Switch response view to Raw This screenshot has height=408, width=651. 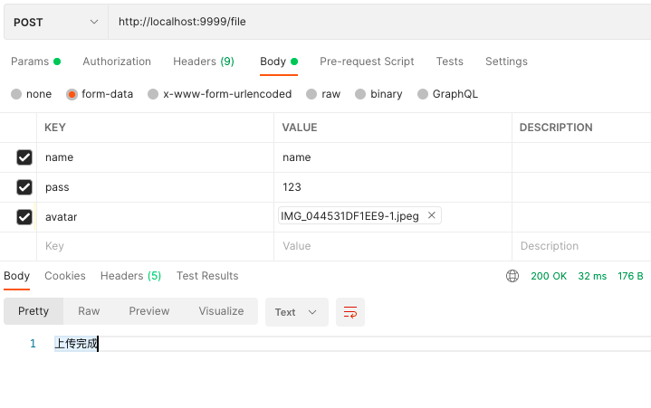(x=89, y=311)
